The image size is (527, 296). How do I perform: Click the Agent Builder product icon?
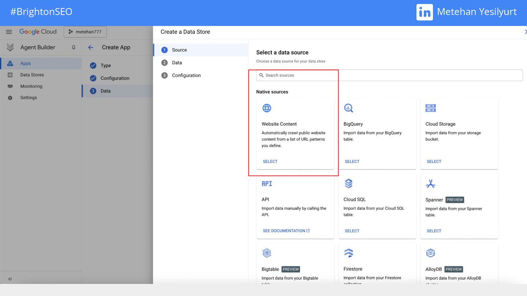[10, 47]
